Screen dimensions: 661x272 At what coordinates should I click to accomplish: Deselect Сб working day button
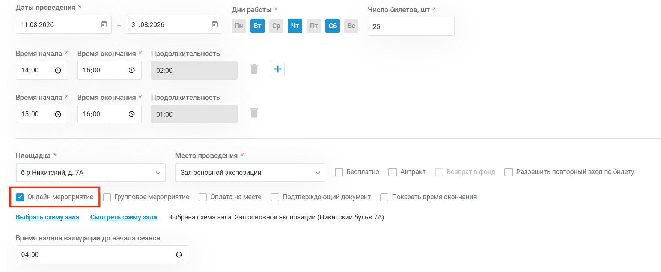(333, 26)
